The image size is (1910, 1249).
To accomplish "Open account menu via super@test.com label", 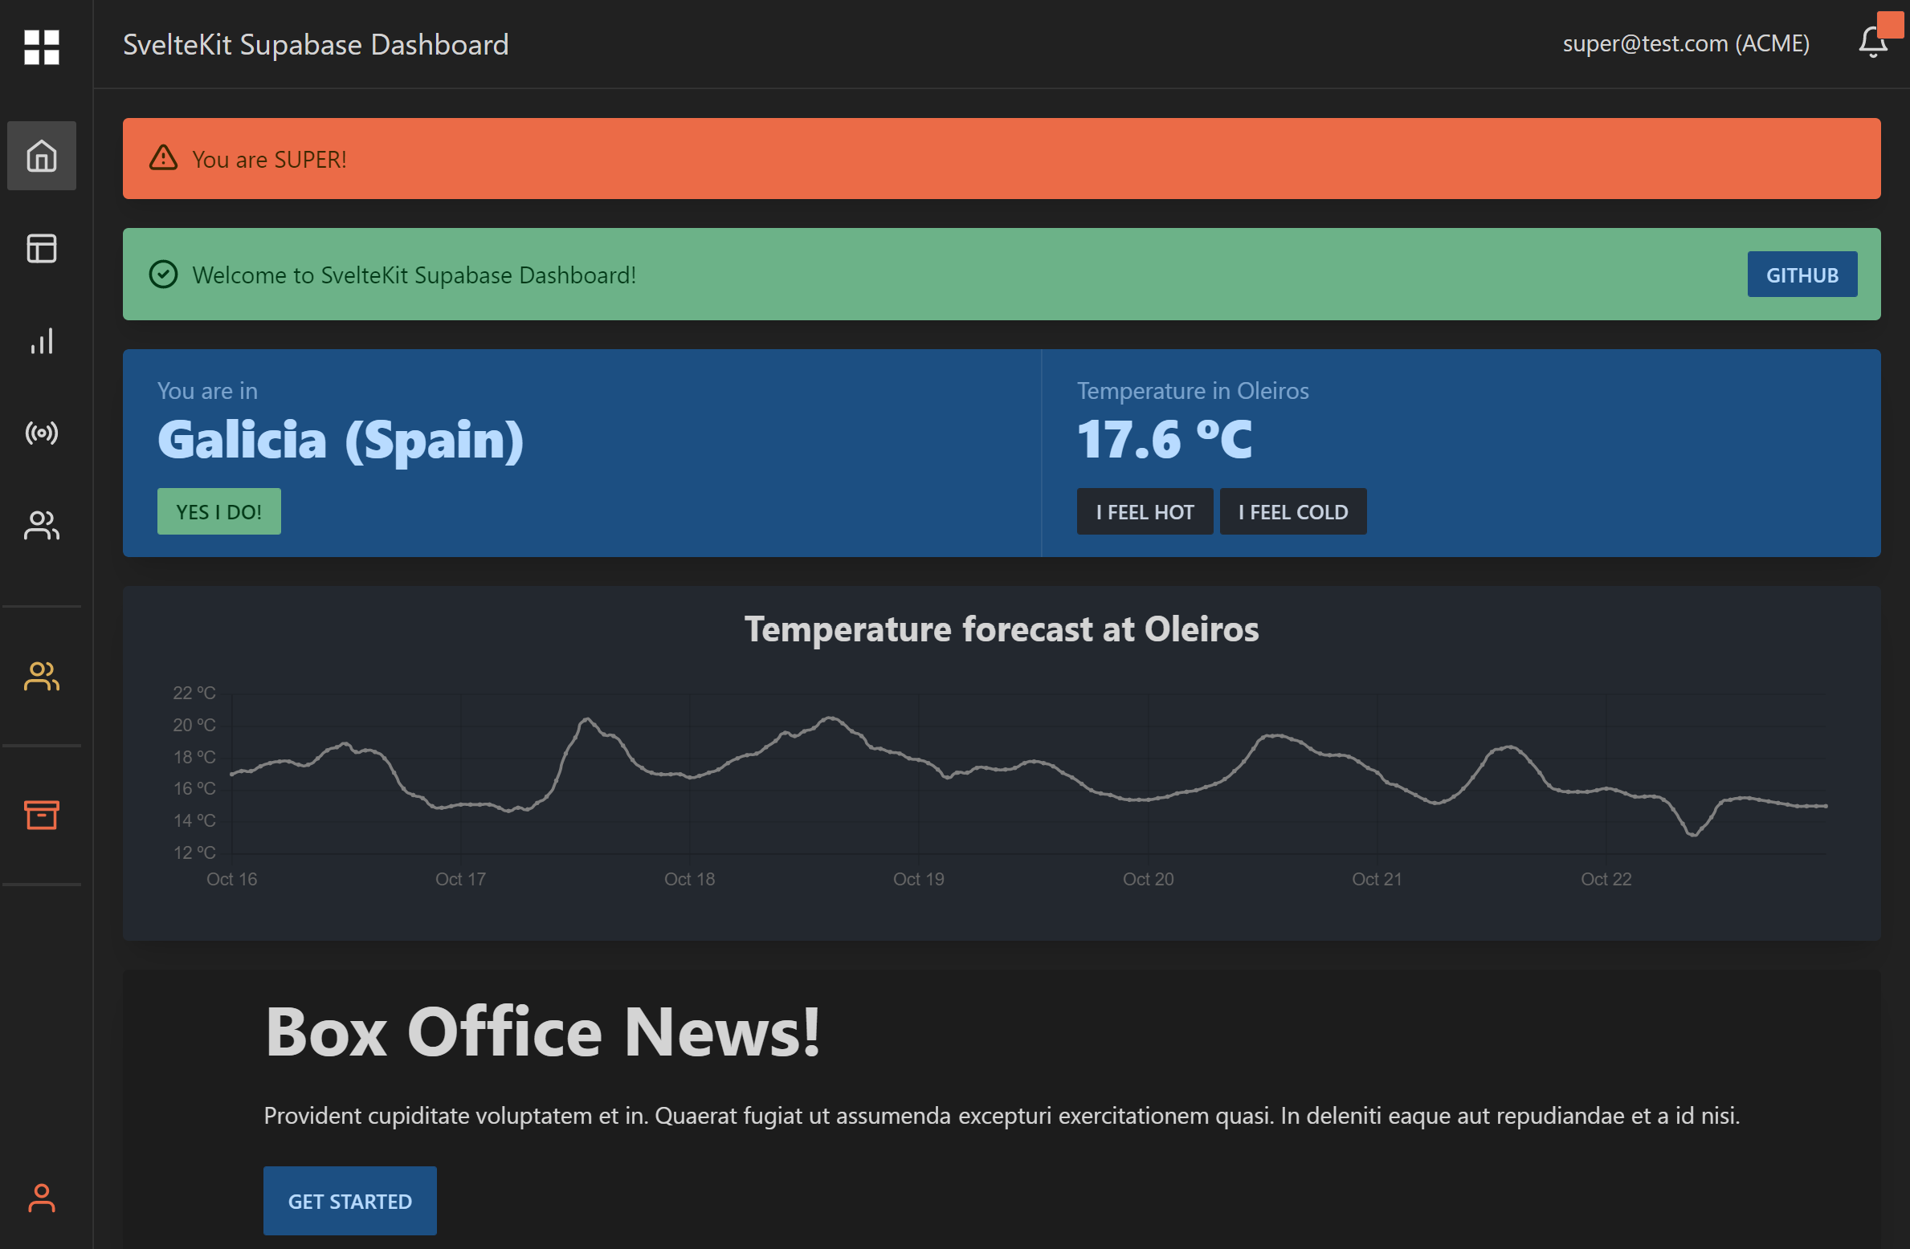I will click(1687, 43).
